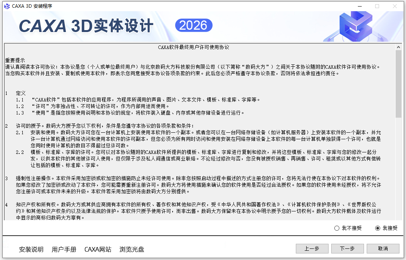This screenshot has height=260, width=406.
Task: Click clause 1.3 about “使用”
Action: (130, 113)
